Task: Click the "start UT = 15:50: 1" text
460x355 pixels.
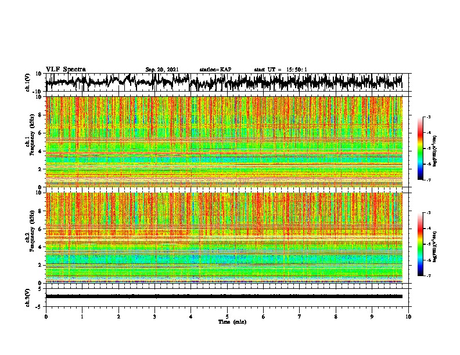Action: click(x=281, y=70)
